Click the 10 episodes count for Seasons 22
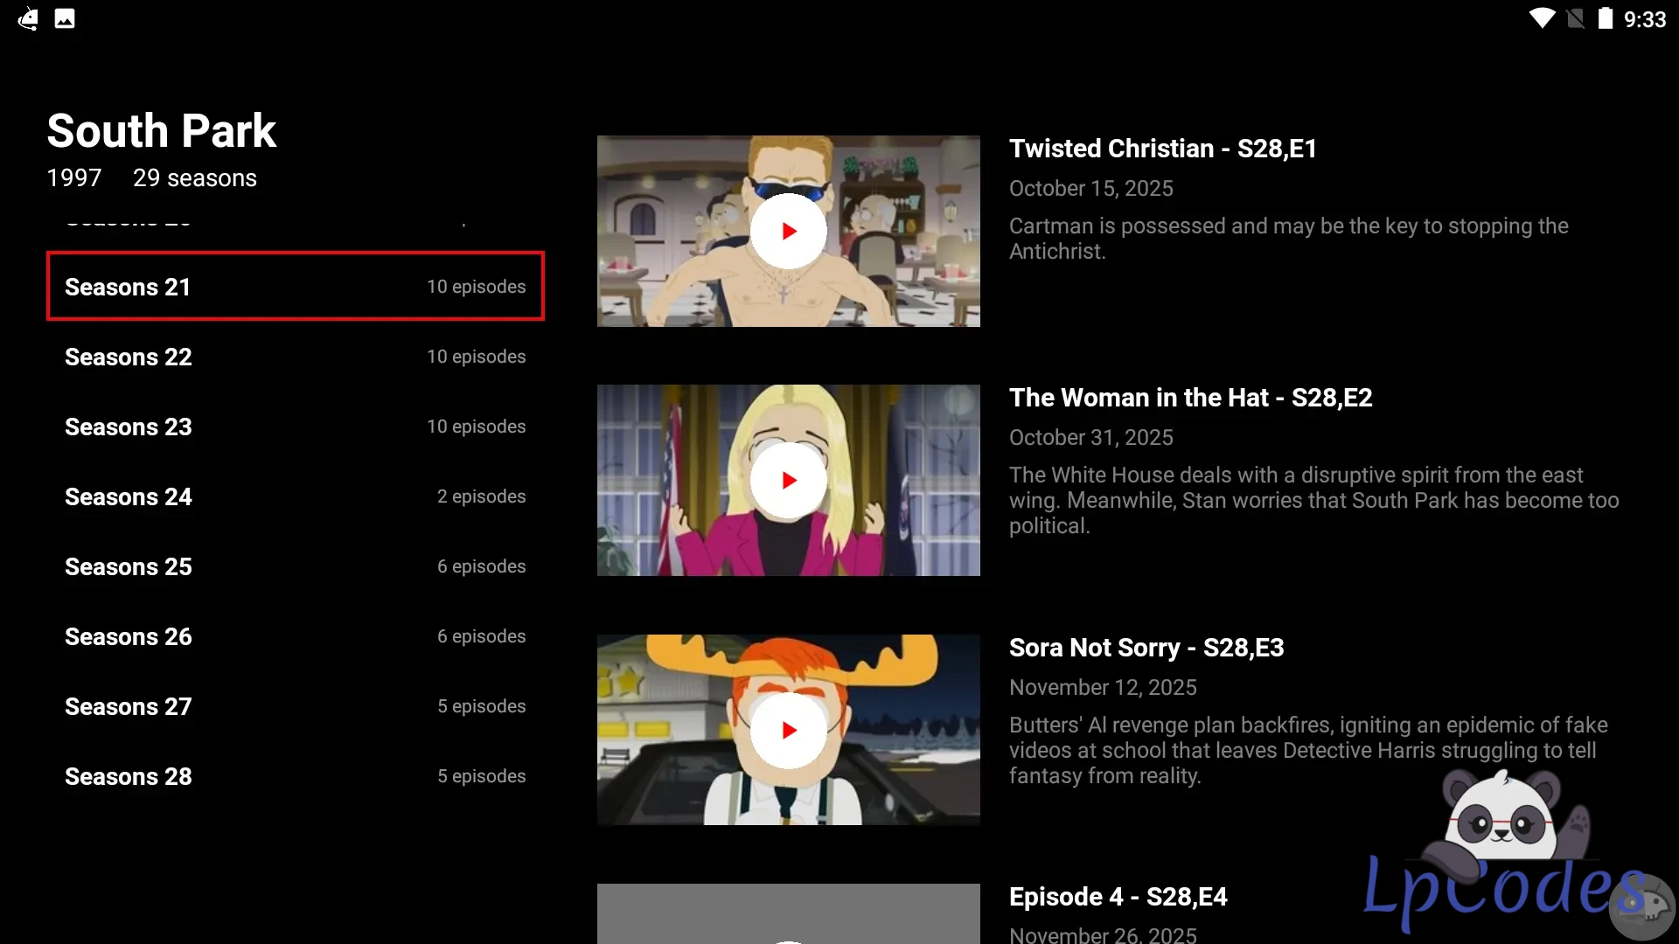The image size is (1679, 944). click(477, 357)
